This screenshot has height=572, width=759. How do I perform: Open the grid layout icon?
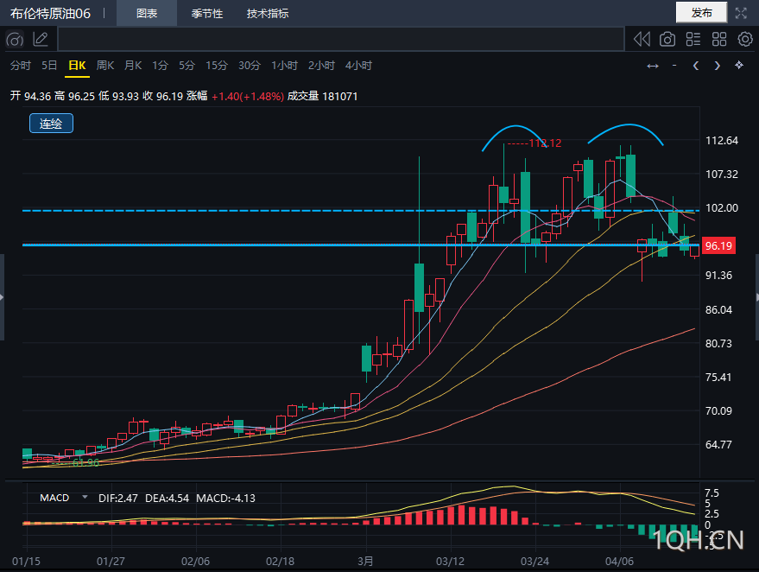[x=718, y=38]
